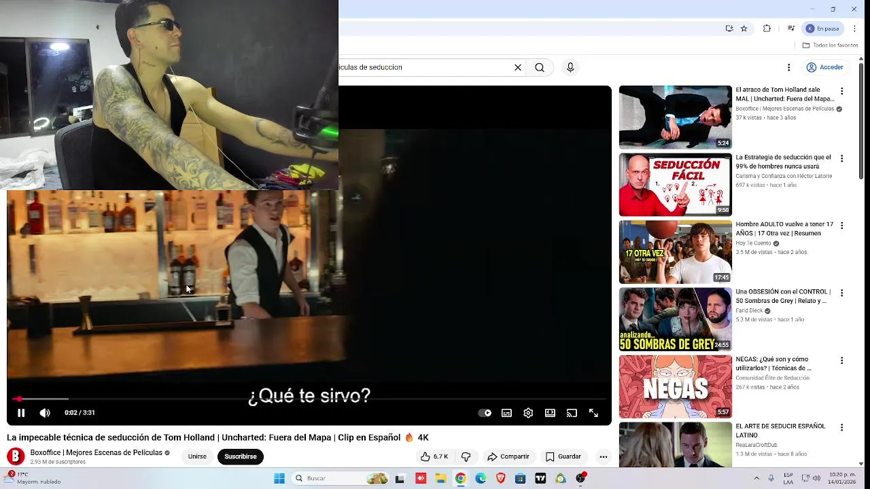Open the Chrome three-dot menu
Image resolution: width=870 pixels, height=489 pixels.
coord(854,29)
